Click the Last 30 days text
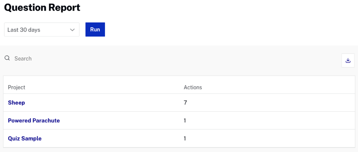Viewport: 358px width, 152px height. coord(24,30)
